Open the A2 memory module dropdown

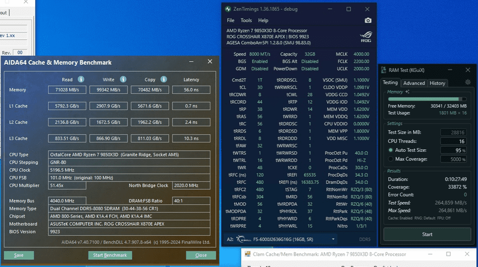point(333,239)
